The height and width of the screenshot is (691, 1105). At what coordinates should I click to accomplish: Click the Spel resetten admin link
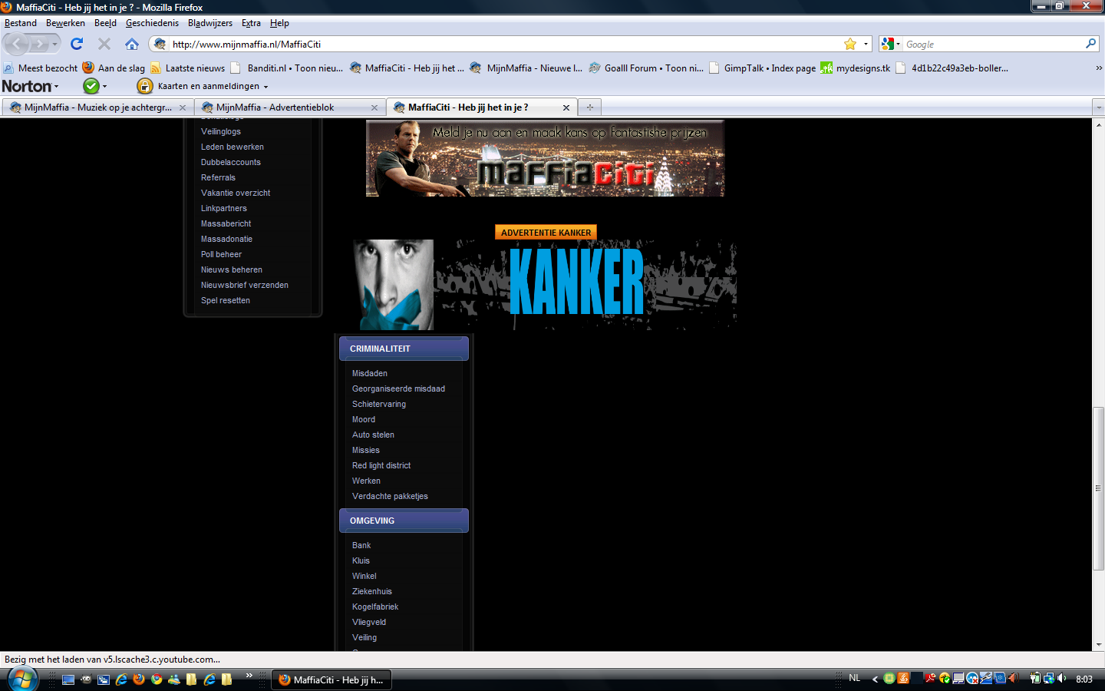point(226,300)
